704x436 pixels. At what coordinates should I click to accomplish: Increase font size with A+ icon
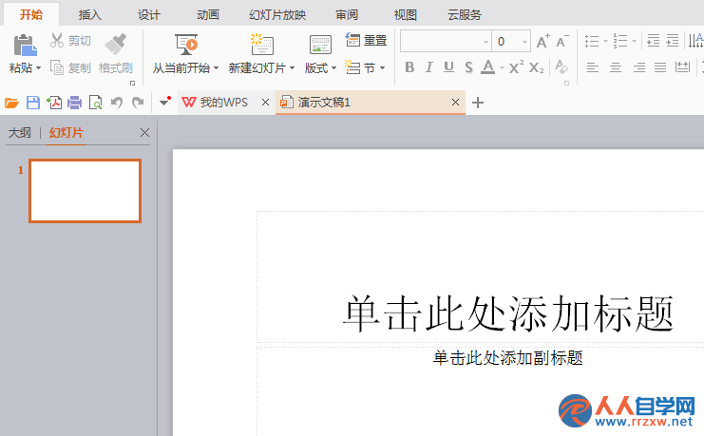click(x=542, y=41)
